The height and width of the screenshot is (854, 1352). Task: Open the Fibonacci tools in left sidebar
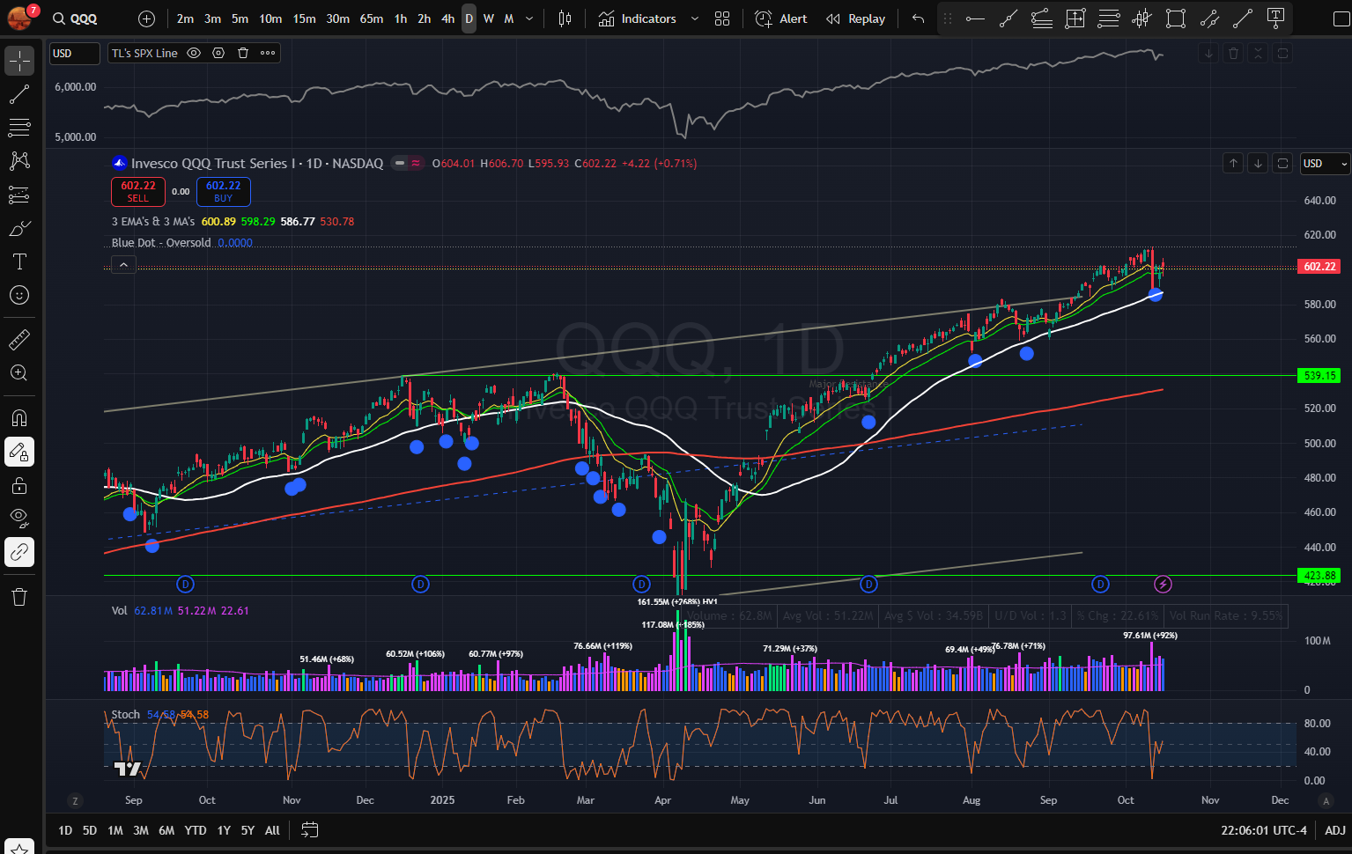tap(19, 128)
